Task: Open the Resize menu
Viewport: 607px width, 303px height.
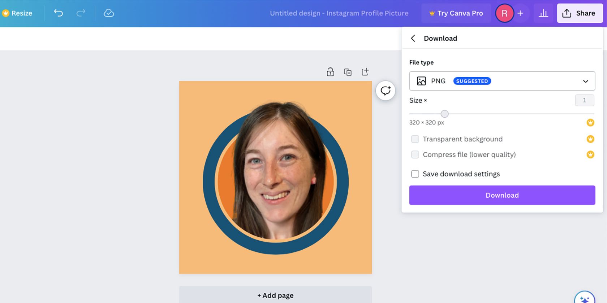Action: (x=17, y=13)
